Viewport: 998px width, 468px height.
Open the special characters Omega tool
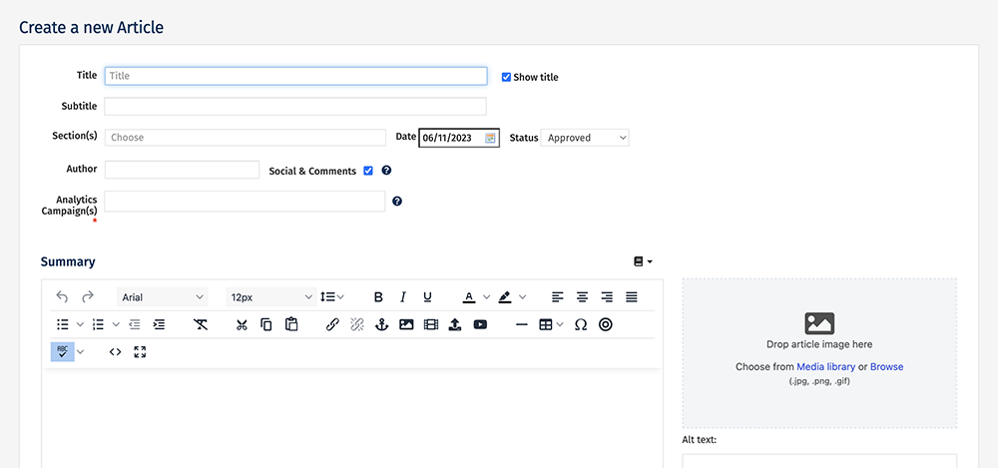coord(581,324)
